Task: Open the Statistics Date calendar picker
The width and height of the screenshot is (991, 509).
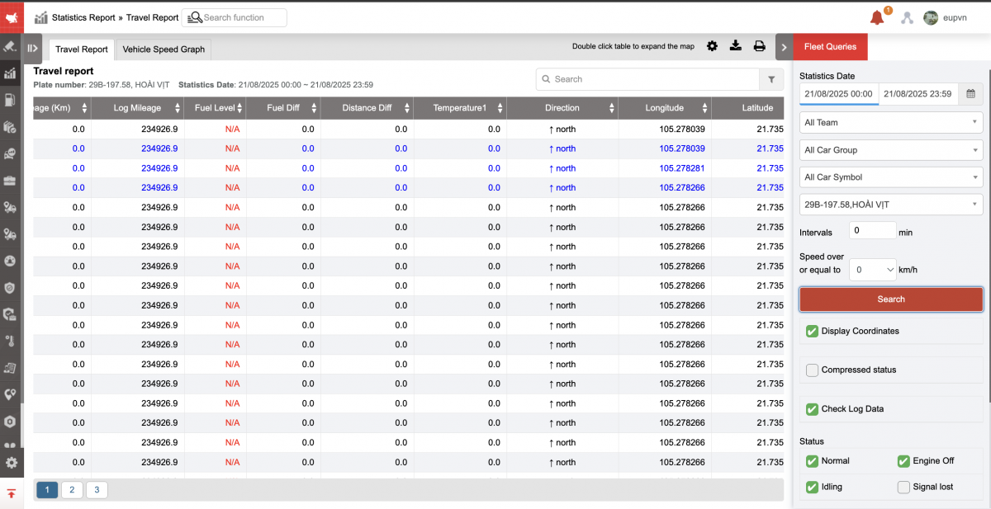Action: [x=971, y=94]
